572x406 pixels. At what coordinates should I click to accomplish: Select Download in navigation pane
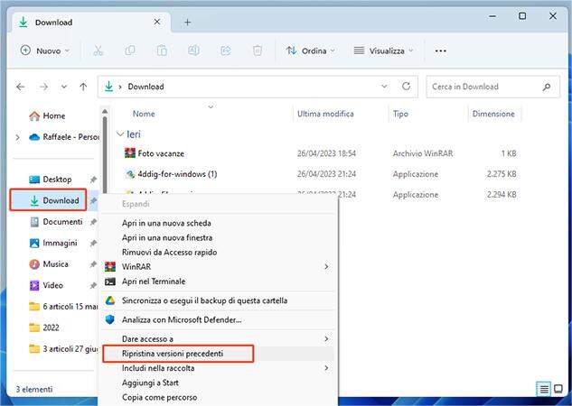[x=54, y=200]
